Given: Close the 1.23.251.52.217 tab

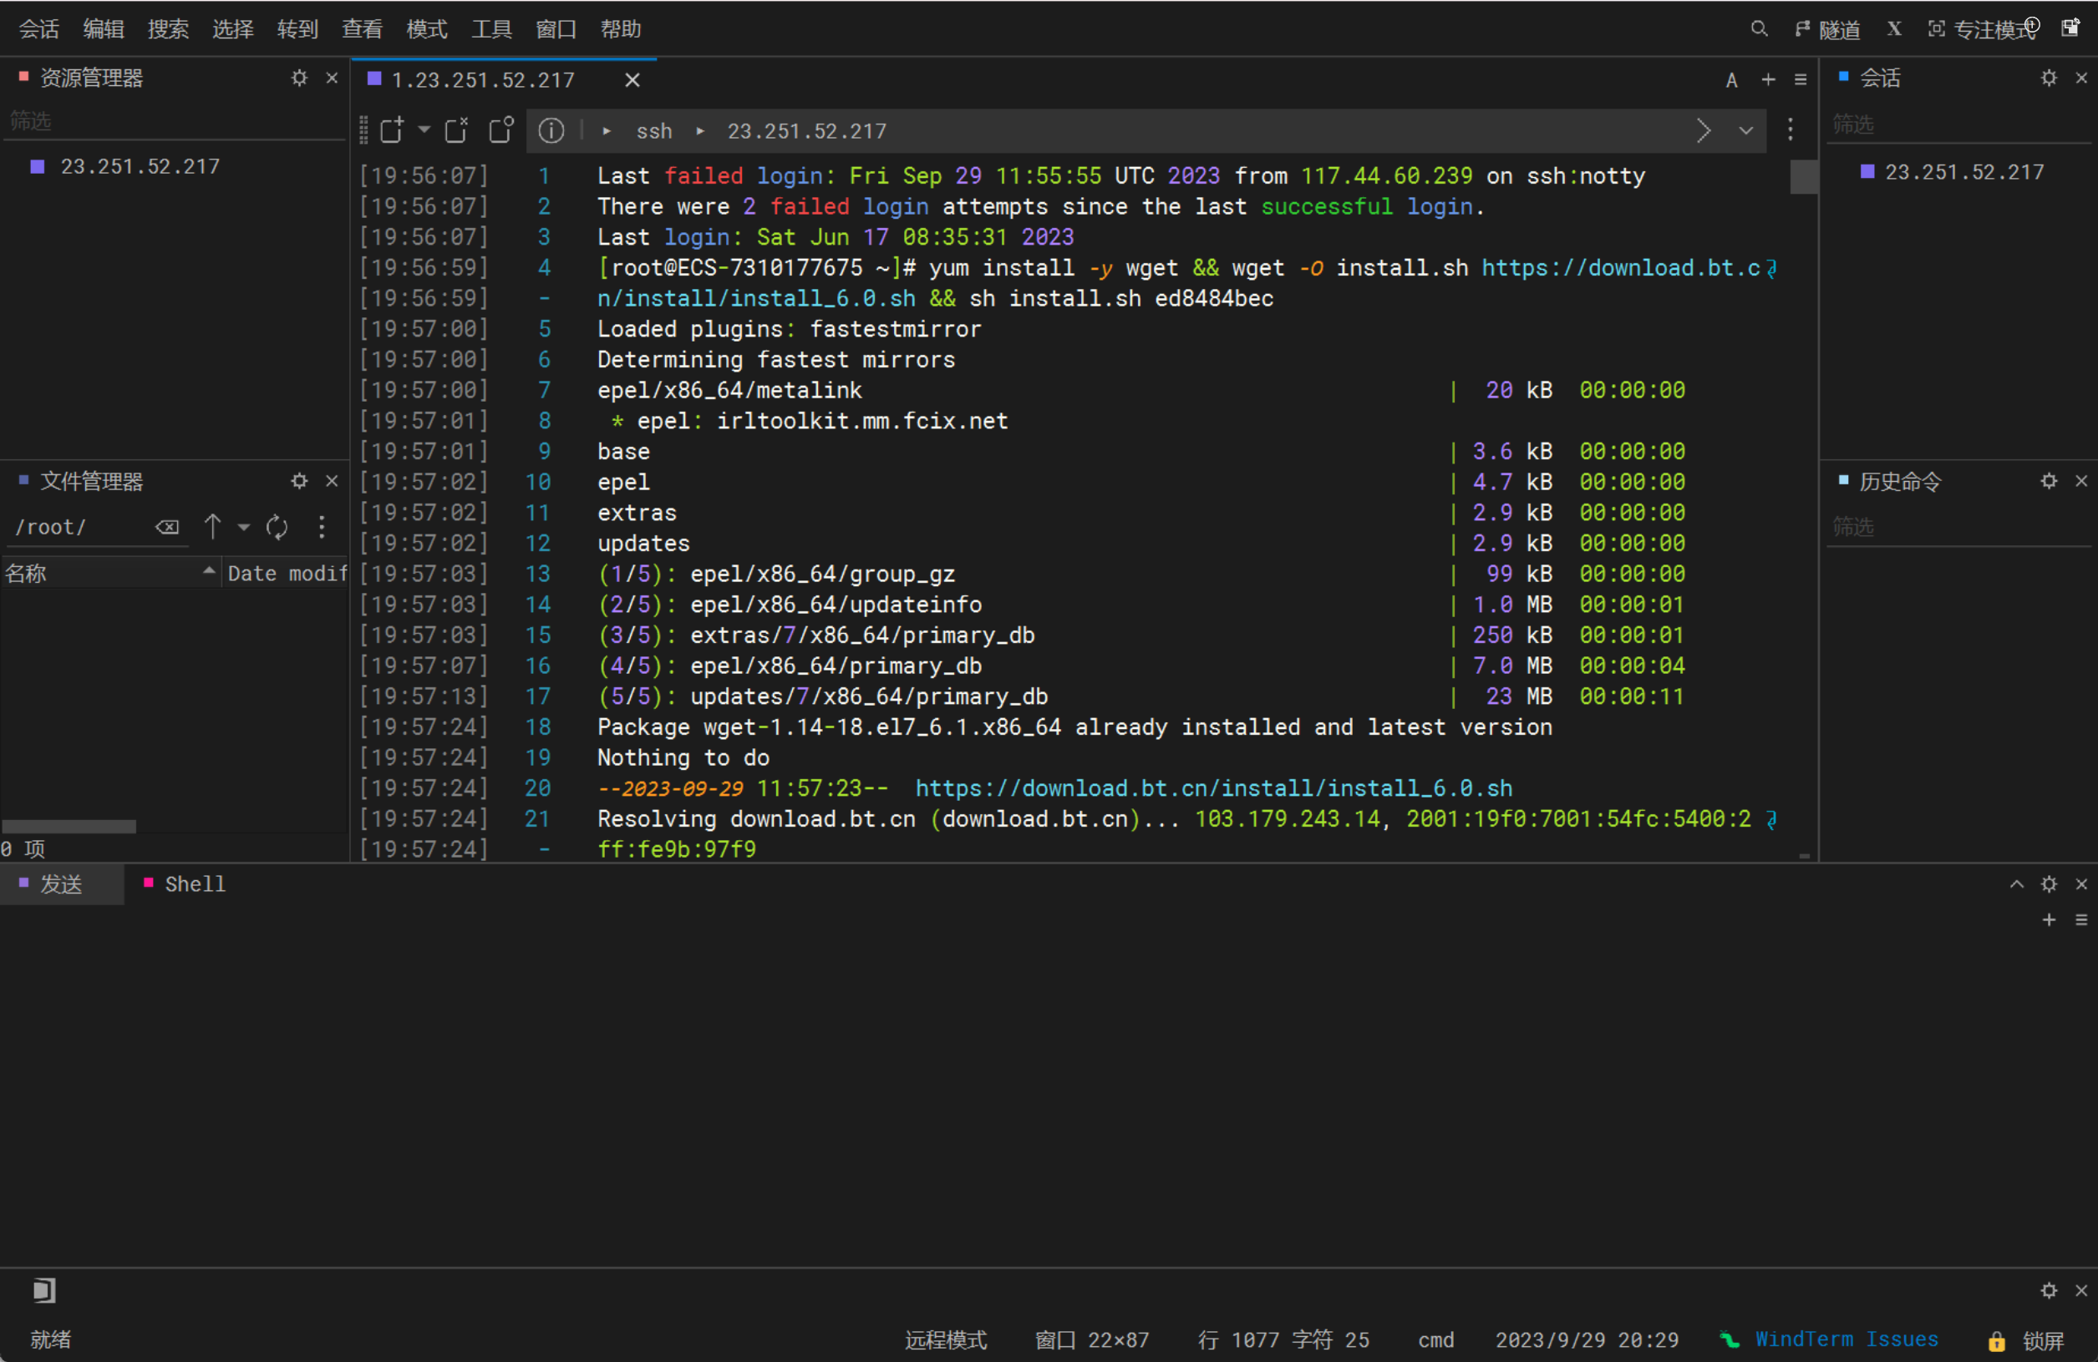Looking at the screenshot, I should click(632, 80).
